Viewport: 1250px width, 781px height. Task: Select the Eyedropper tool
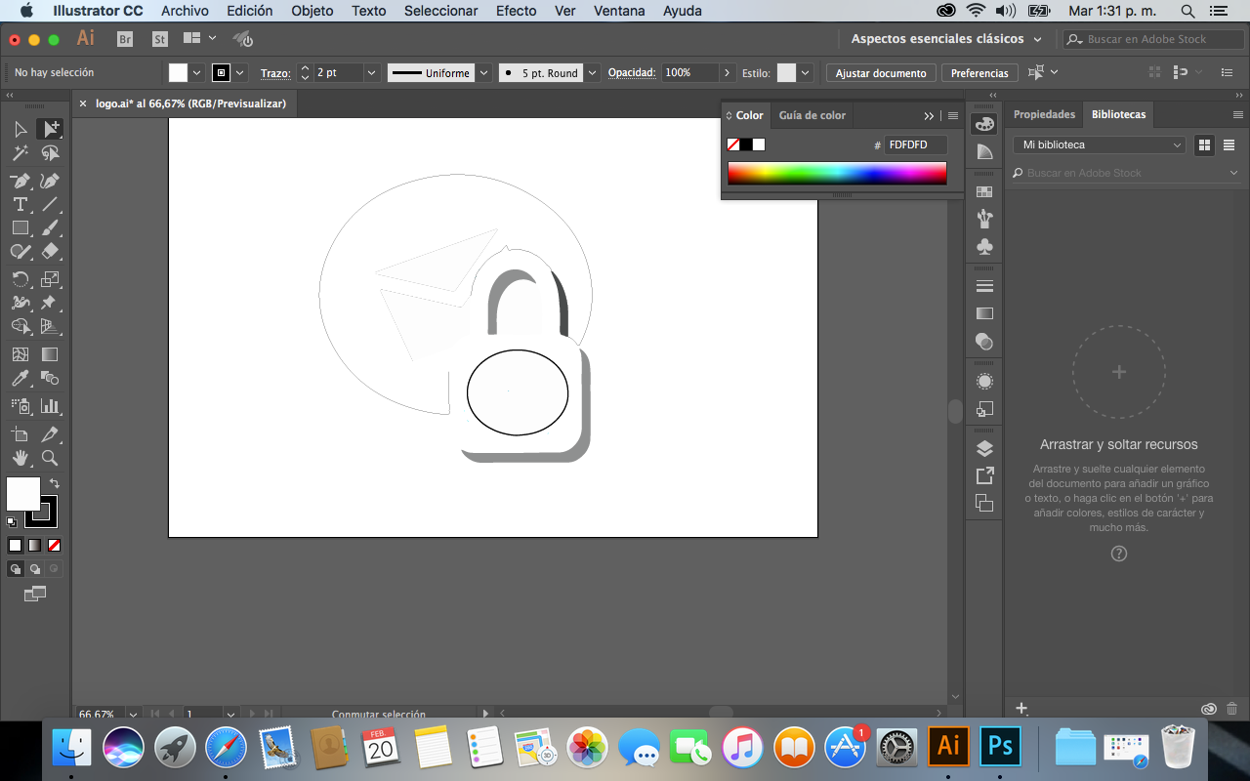(x=21, y=378)
